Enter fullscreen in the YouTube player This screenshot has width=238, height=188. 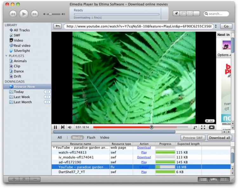click(203, 127)
